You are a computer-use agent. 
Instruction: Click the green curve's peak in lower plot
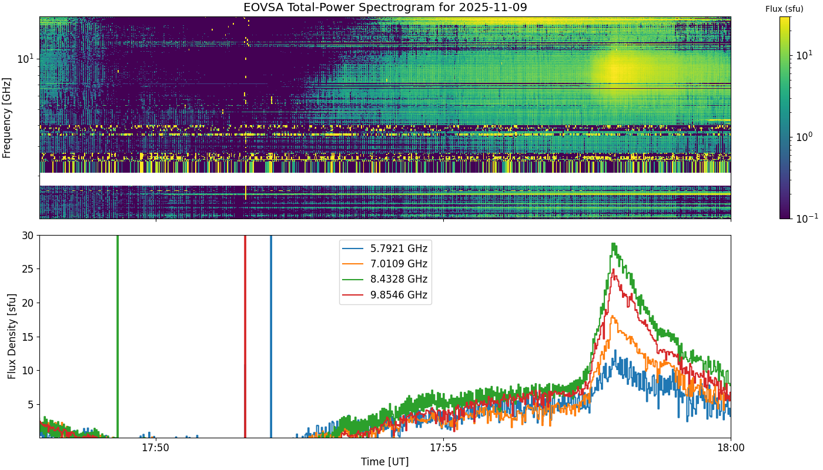pos(613,244)
